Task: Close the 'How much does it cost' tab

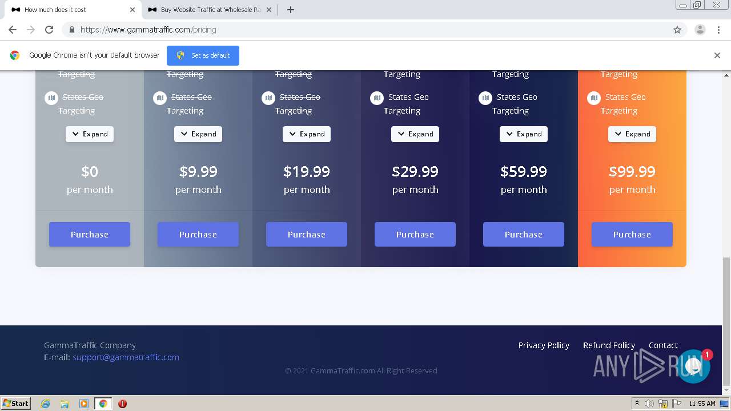Action: pos(132,10)
